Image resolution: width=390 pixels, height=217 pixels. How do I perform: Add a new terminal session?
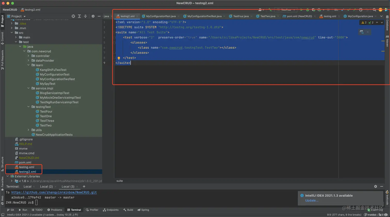84,186
